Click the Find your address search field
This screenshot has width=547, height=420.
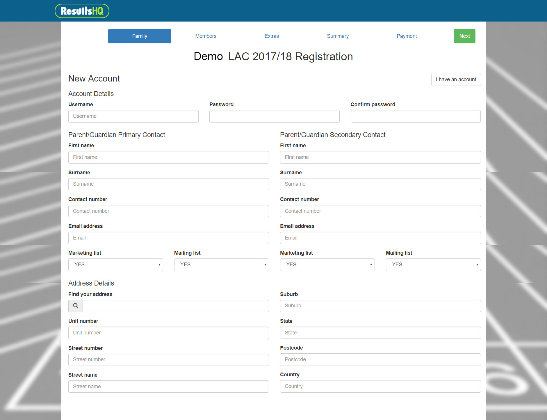coord(176,306)
